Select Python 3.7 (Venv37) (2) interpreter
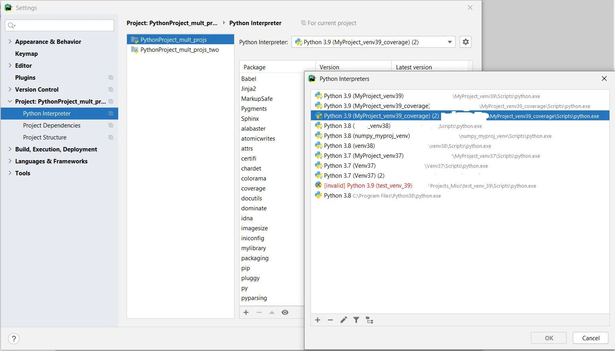 coord(460,176)
